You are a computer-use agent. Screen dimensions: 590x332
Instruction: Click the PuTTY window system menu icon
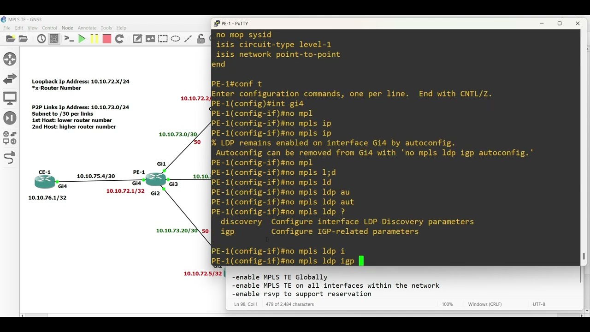(217, 24)
